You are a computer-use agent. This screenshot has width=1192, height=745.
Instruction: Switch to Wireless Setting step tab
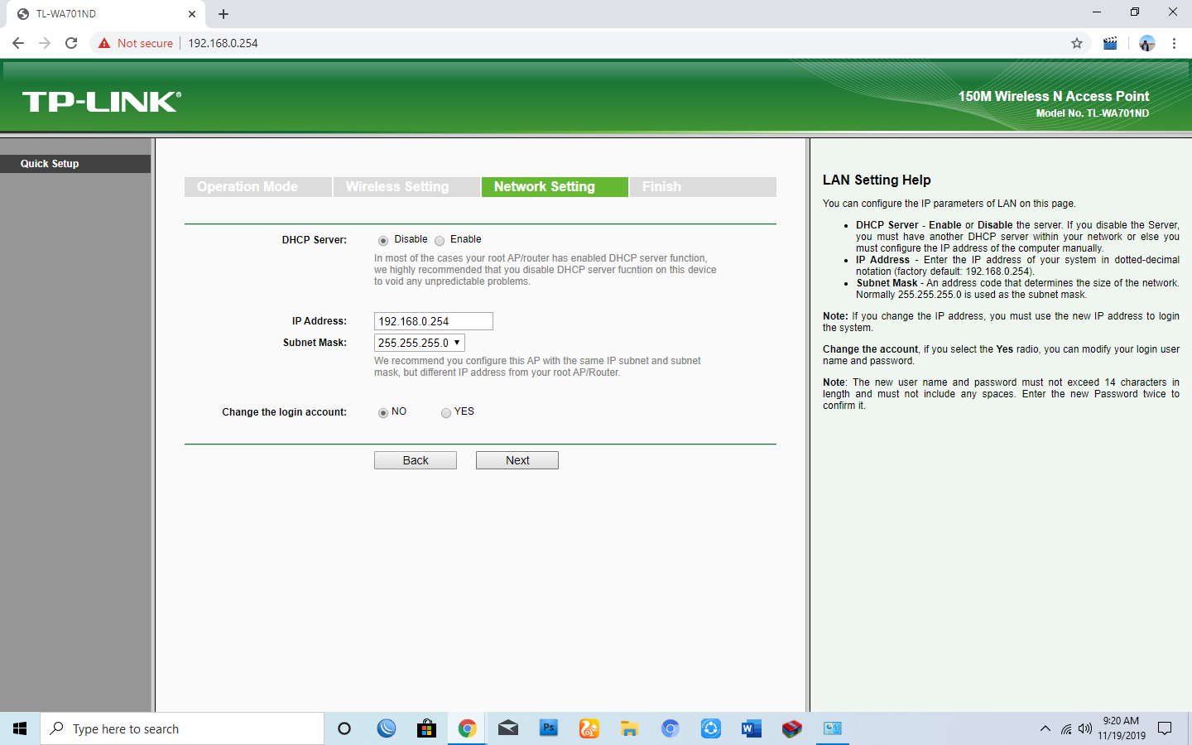[x=406, y=187]
